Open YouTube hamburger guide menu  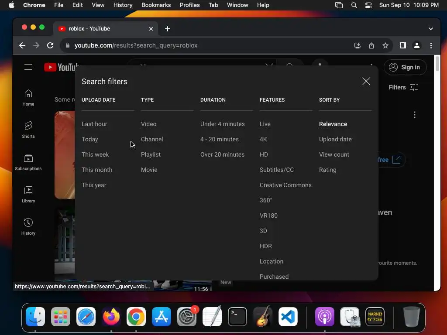[x=28, y=67]
